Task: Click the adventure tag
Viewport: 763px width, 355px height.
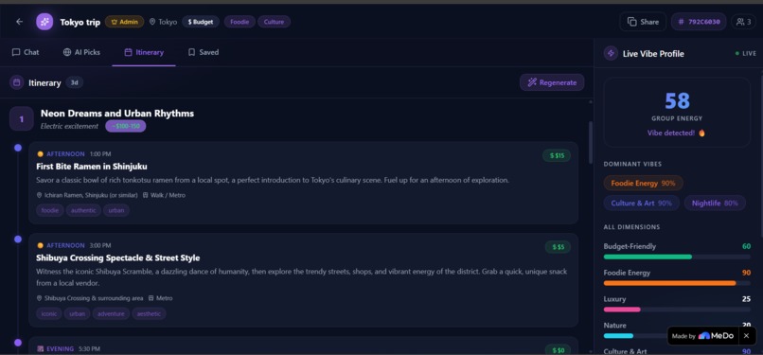Action: click(x=111, y=313)
